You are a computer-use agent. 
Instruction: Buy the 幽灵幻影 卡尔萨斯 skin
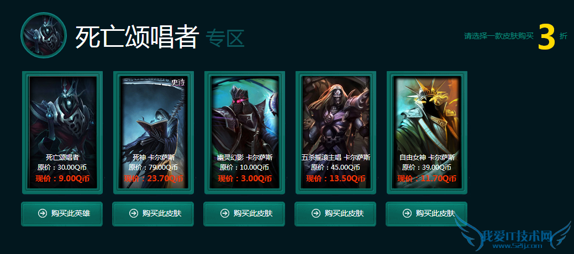[x=244, y=214]
